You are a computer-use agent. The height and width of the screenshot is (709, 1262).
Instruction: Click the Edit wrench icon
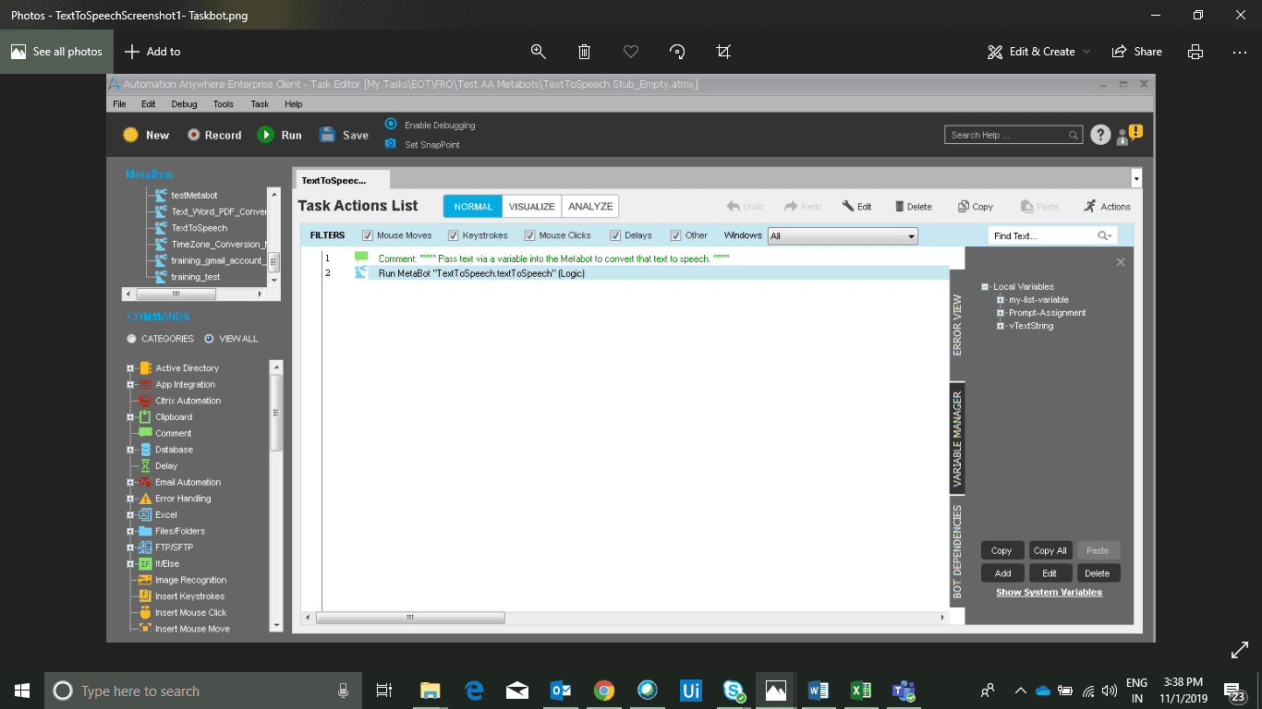(848, 206)
